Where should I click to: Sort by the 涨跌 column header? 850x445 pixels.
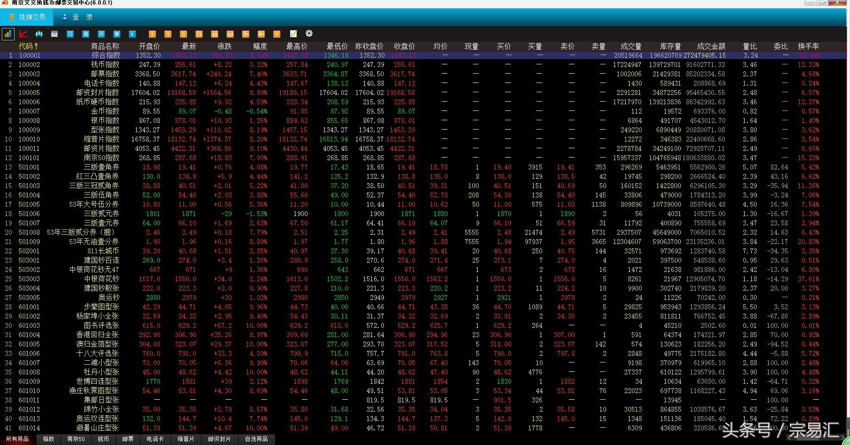click(x=224, y=46)
